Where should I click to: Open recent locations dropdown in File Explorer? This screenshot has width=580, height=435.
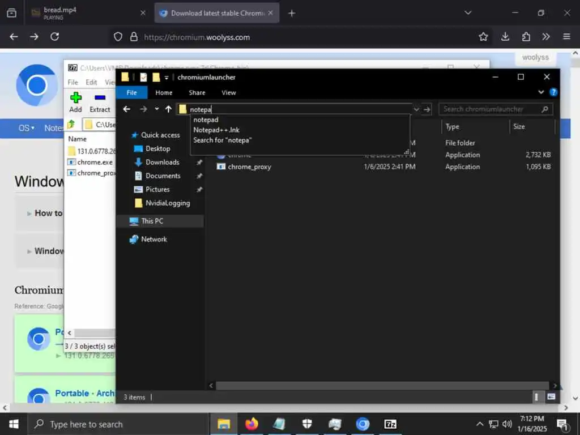[157, 109]
